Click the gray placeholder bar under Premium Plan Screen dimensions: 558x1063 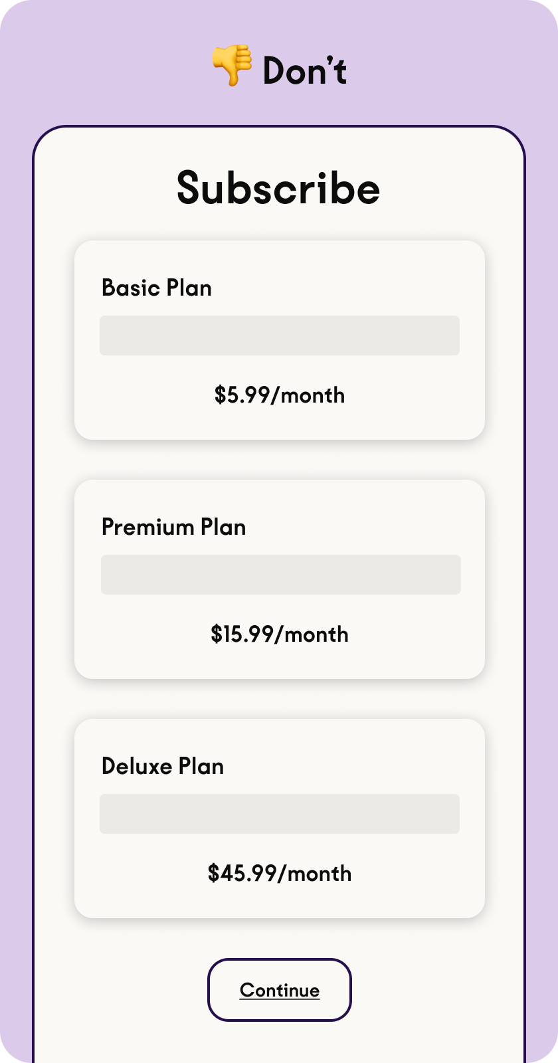281,575
